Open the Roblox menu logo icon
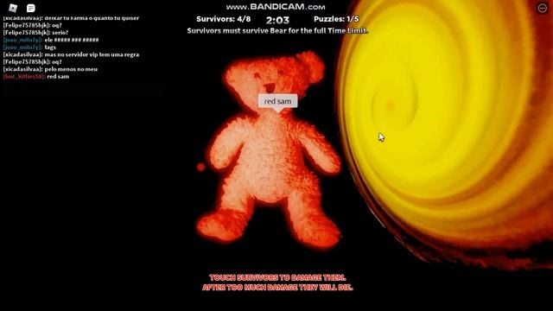Viewport: 553px width, 311px height. click(x=13, y=8)
